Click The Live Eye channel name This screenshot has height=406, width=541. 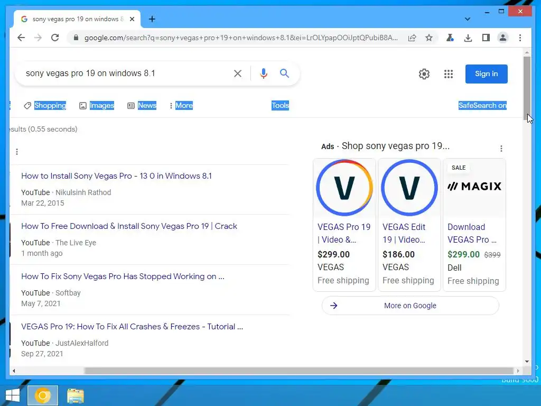tap(76, 243)
